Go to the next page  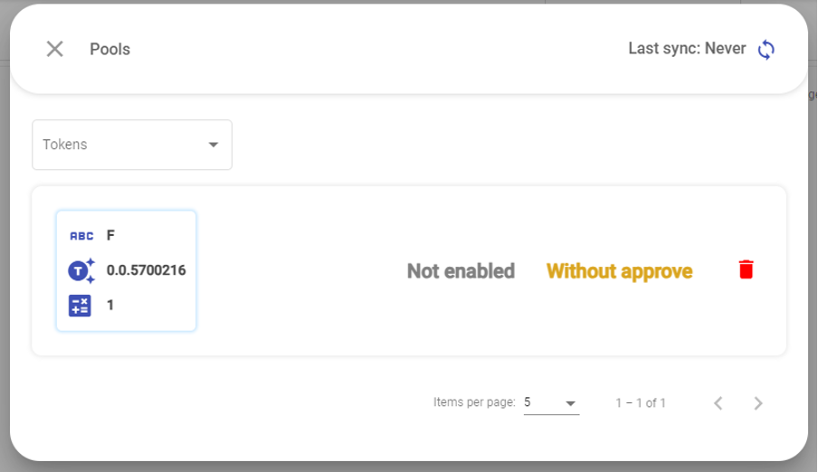point(758,403)
